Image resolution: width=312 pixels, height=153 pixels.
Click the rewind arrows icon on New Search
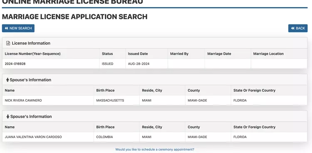6,28
